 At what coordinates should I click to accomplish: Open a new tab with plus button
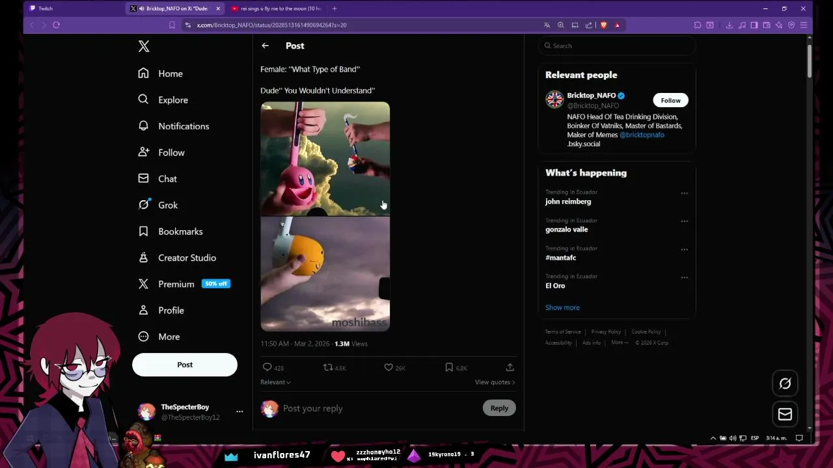point(335,8)
